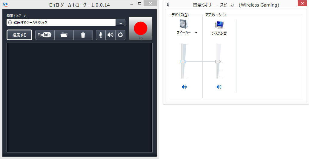
Task: Click the Game Recorder title bar app icon
Action: (5, 4)
